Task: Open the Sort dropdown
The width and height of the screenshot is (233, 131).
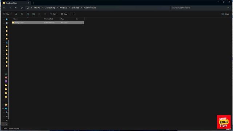Action: pos(54,14)
